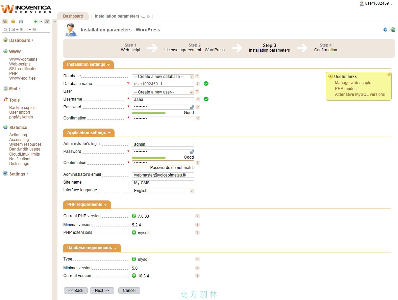Select the Installation parameters tab
Screen dimensions: 398x300
(120, 16)
